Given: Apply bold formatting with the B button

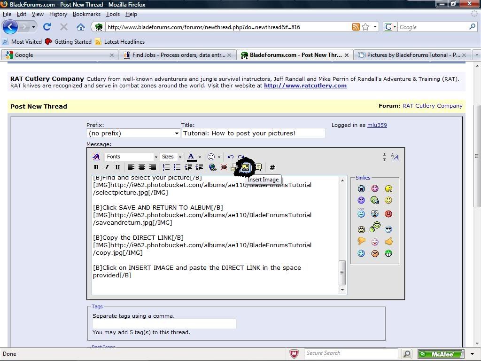Looking at the screenshot, I should point(96,167).
